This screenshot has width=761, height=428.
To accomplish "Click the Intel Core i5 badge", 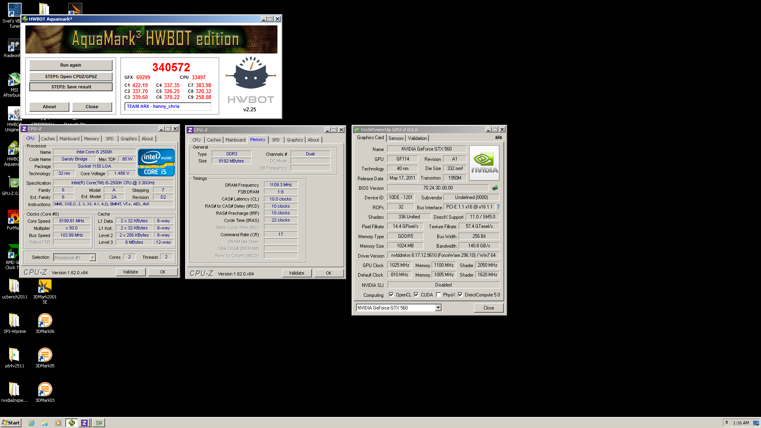I will point(156,162).
